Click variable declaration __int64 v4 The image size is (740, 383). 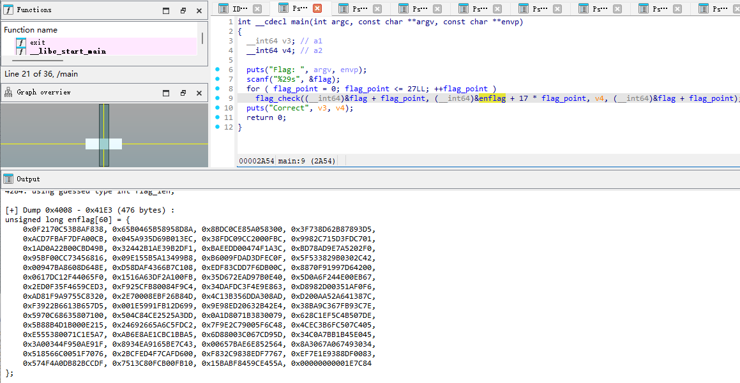[271, 50]
